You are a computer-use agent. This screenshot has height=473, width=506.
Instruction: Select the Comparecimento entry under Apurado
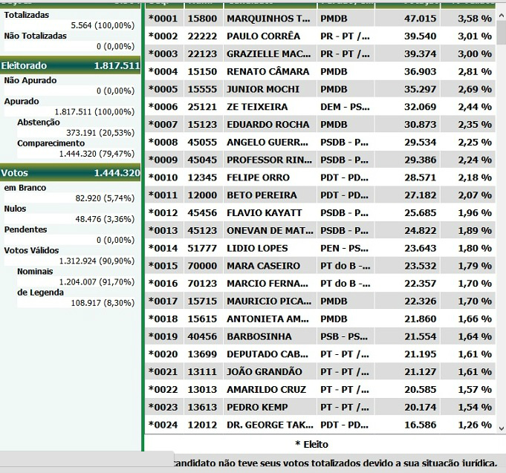pyautogui.click(x=51, y=143)
